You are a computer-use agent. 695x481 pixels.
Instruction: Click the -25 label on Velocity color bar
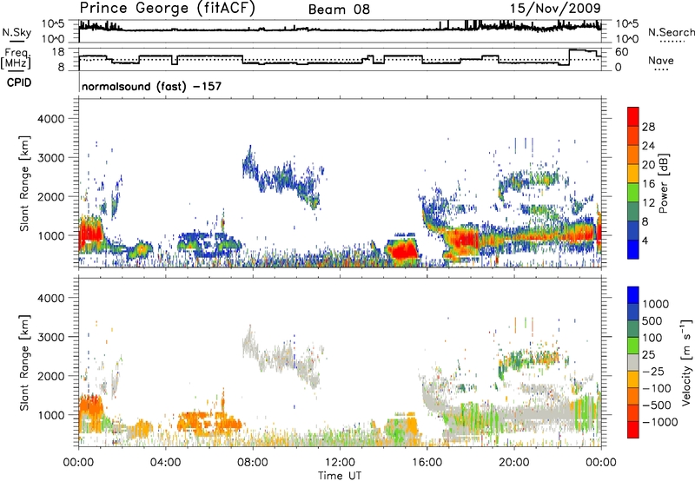pos(653,372)
